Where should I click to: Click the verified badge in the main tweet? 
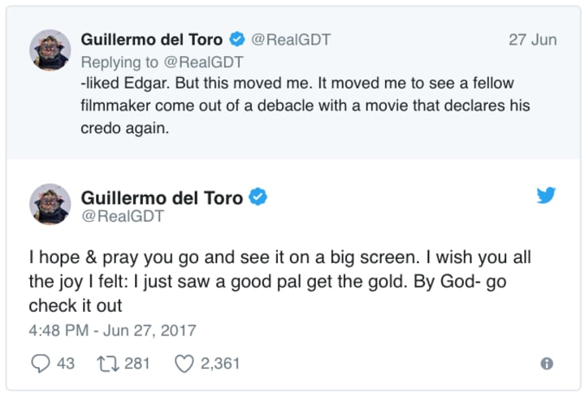click(258, 196)
